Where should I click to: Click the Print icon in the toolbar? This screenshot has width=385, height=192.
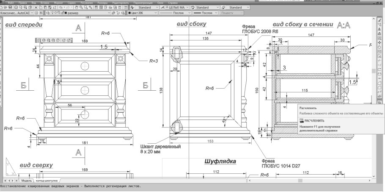coord(16,8)
